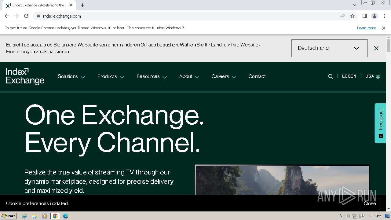Click the page's vertical scrollbar thumb
Image resolution: width=391 pixels, height=220 pixels.
(388, 46)
